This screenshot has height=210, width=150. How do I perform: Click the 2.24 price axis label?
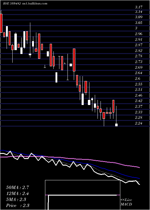[139, 123]
